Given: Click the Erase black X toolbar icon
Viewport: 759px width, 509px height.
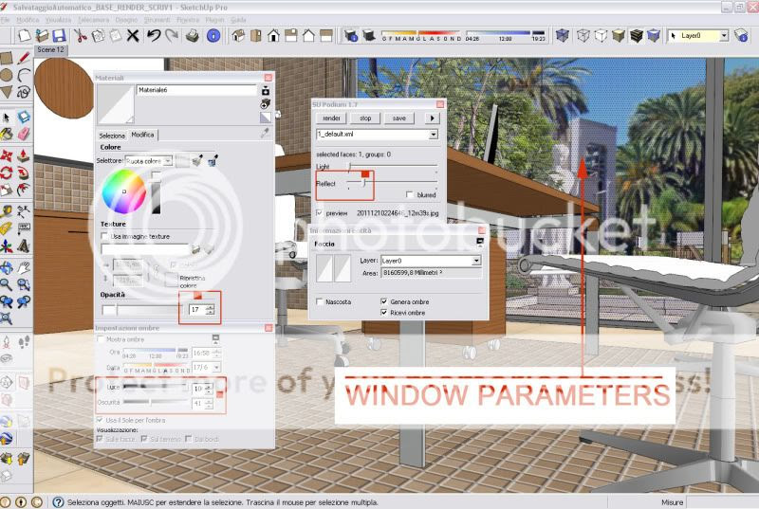Looking at the screenshot, I should [x=133, y=35].
